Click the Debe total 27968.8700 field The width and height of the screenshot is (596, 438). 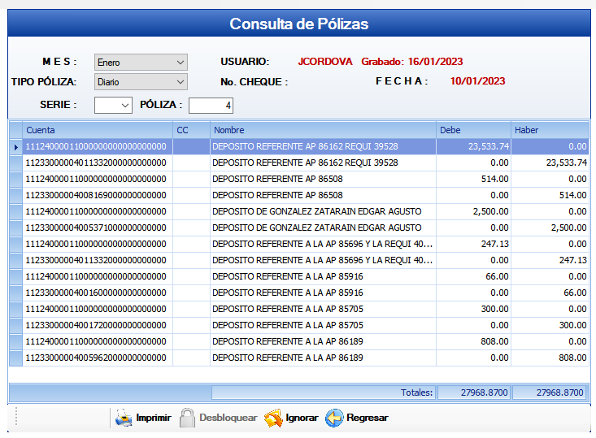473,392
